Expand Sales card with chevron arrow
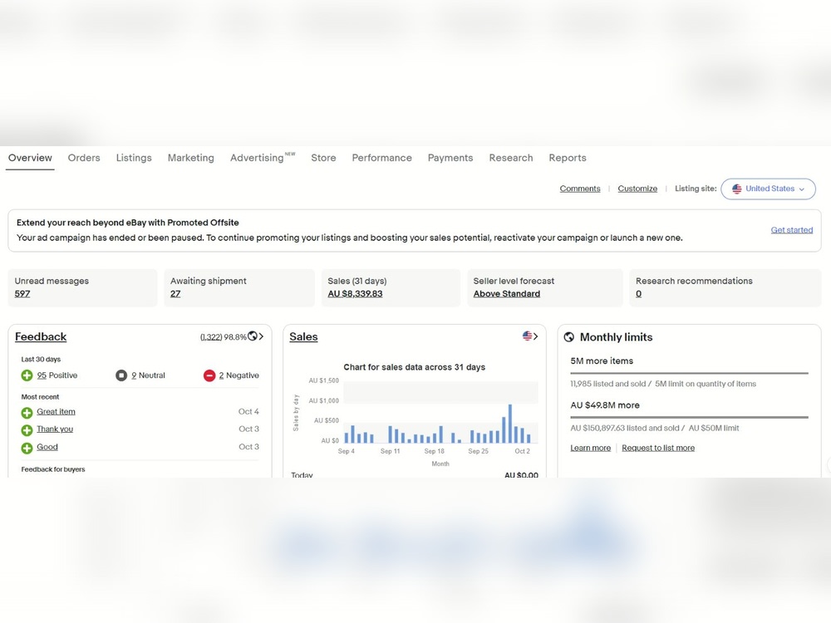 tap(535, 336)
